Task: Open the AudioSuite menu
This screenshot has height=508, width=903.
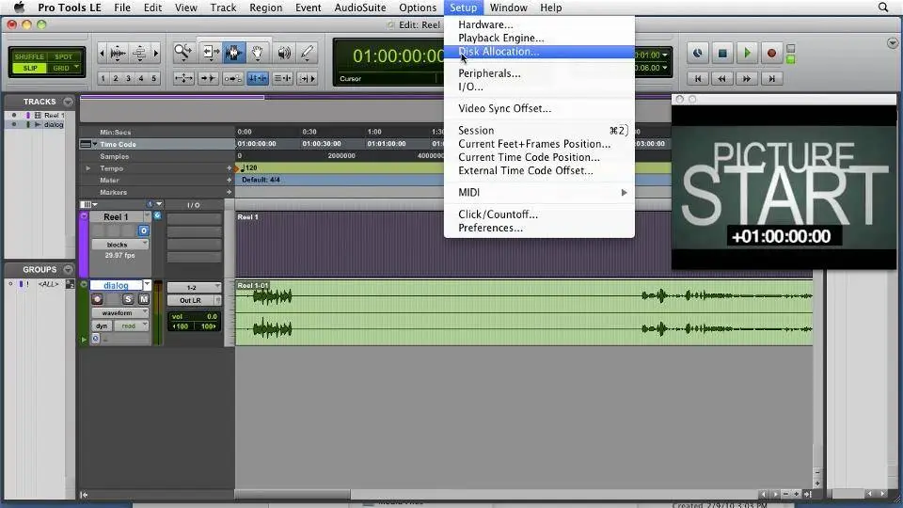Action: point(360,8)
